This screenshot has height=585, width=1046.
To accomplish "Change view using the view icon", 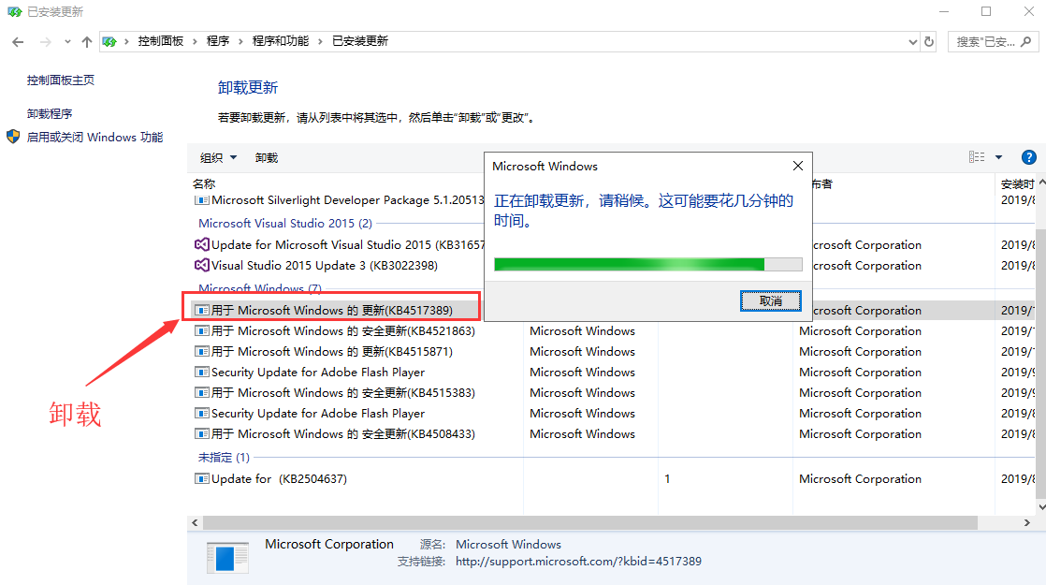I will 977,157.
